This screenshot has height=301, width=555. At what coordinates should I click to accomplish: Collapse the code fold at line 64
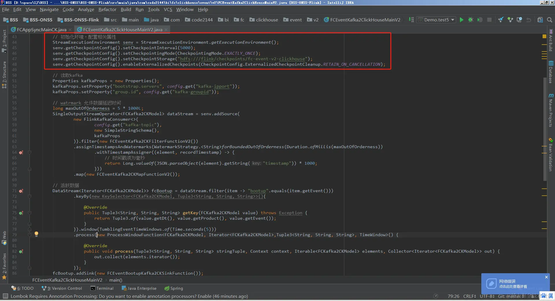pos(29,152)
